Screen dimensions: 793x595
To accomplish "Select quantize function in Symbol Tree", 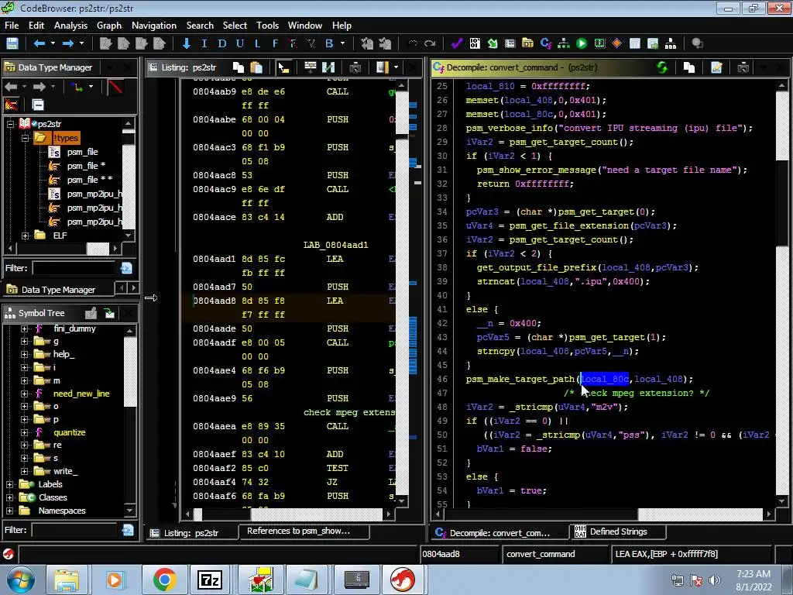I will [x=69, y=432].
